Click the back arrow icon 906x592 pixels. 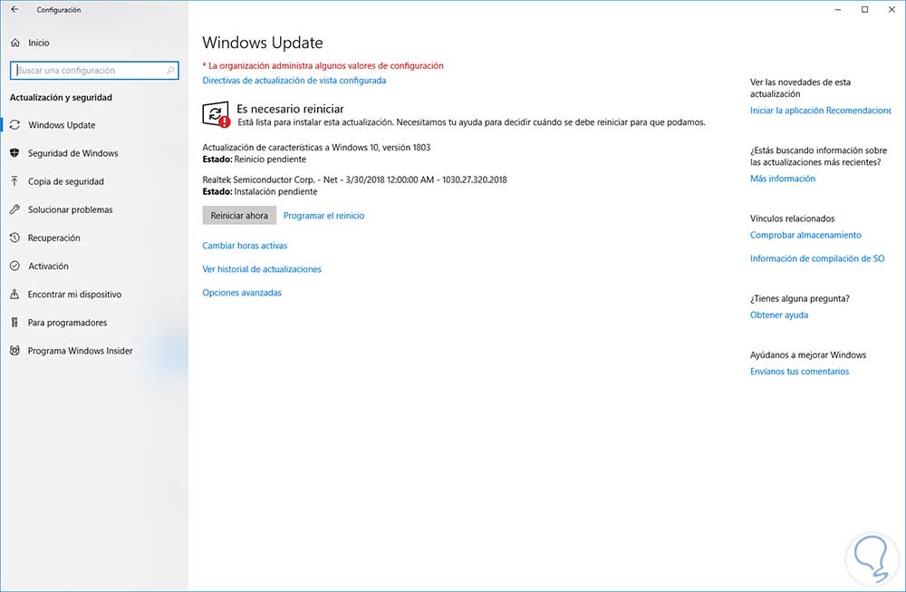(x=14, y=9)
